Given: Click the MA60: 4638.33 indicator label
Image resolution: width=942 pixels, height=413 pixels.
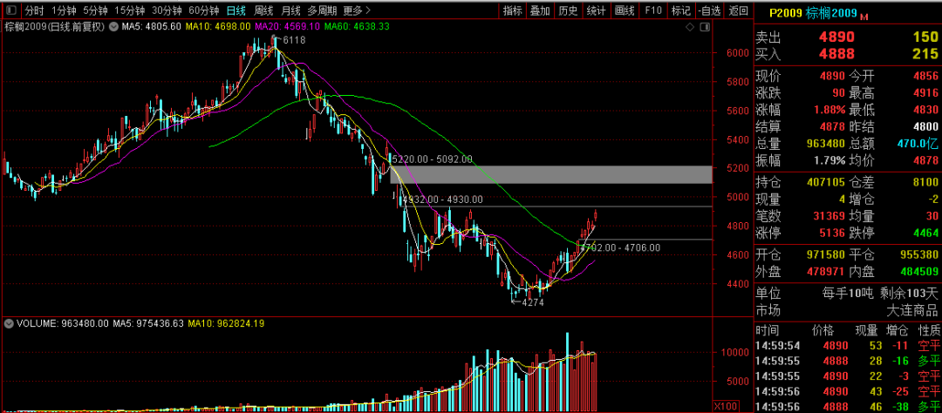Looking at the screenshot, I should (356, 26).
